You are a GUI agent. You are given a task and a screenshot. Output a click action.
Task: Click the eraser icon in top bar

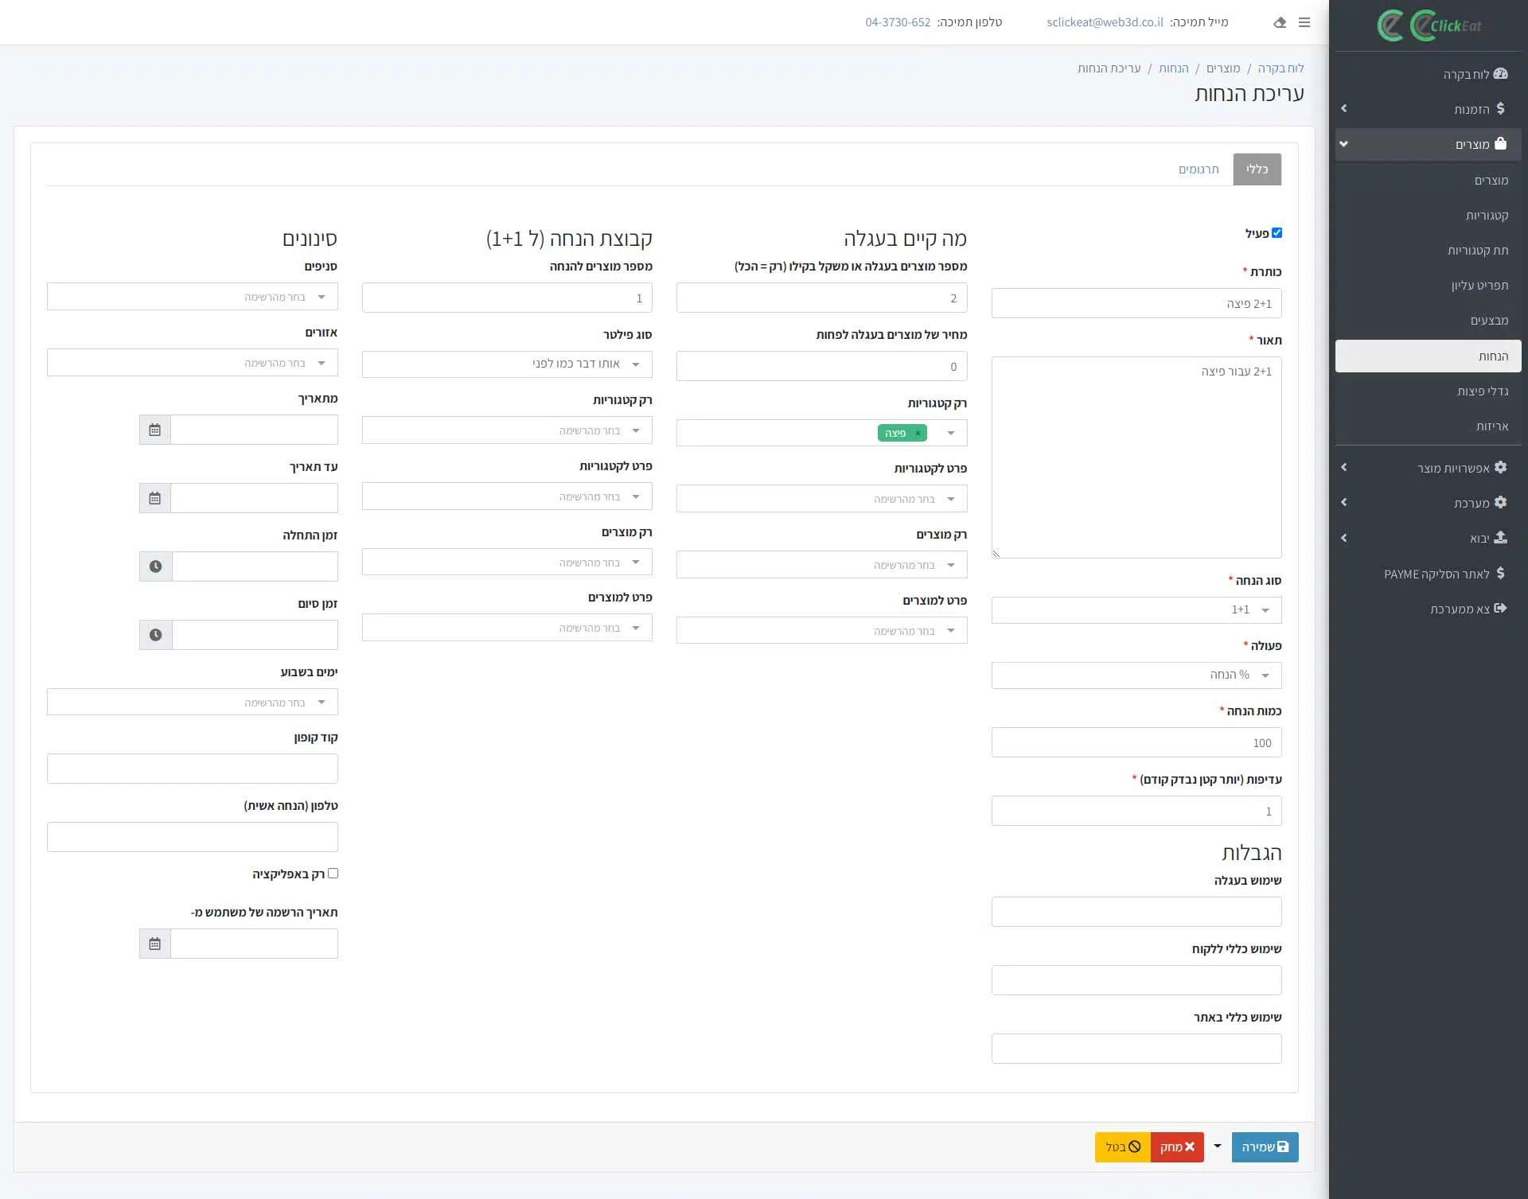click(x=1280, y=22)
